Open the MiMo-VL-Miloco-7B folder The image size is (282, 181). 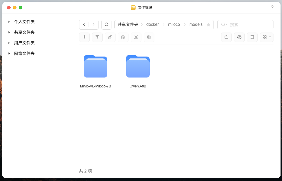(95, 67)
